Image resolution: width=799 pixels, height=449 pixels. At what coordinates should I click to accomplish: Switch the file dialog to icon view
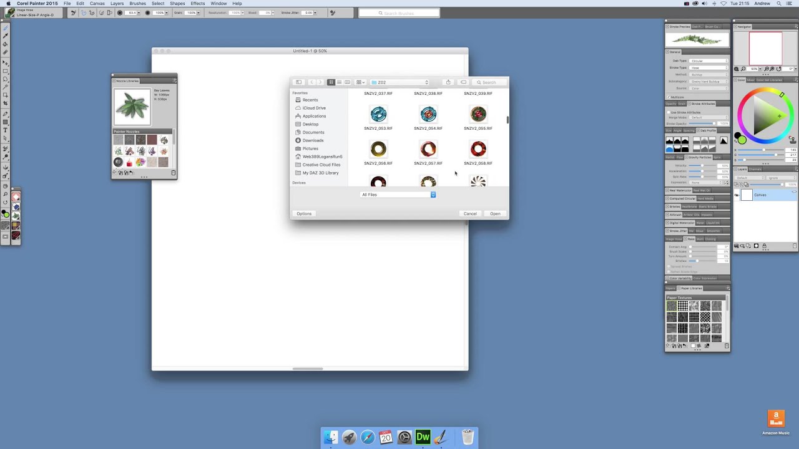pos(331,82)
